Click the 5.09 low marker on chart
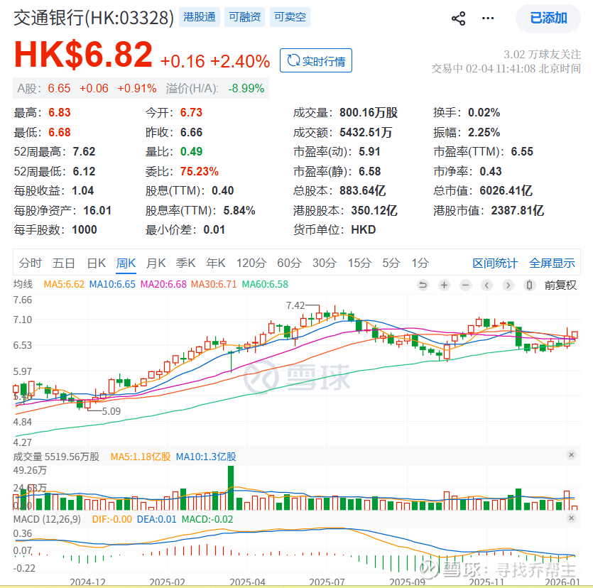The image size is (593, 588). click(x=111, y=411)
